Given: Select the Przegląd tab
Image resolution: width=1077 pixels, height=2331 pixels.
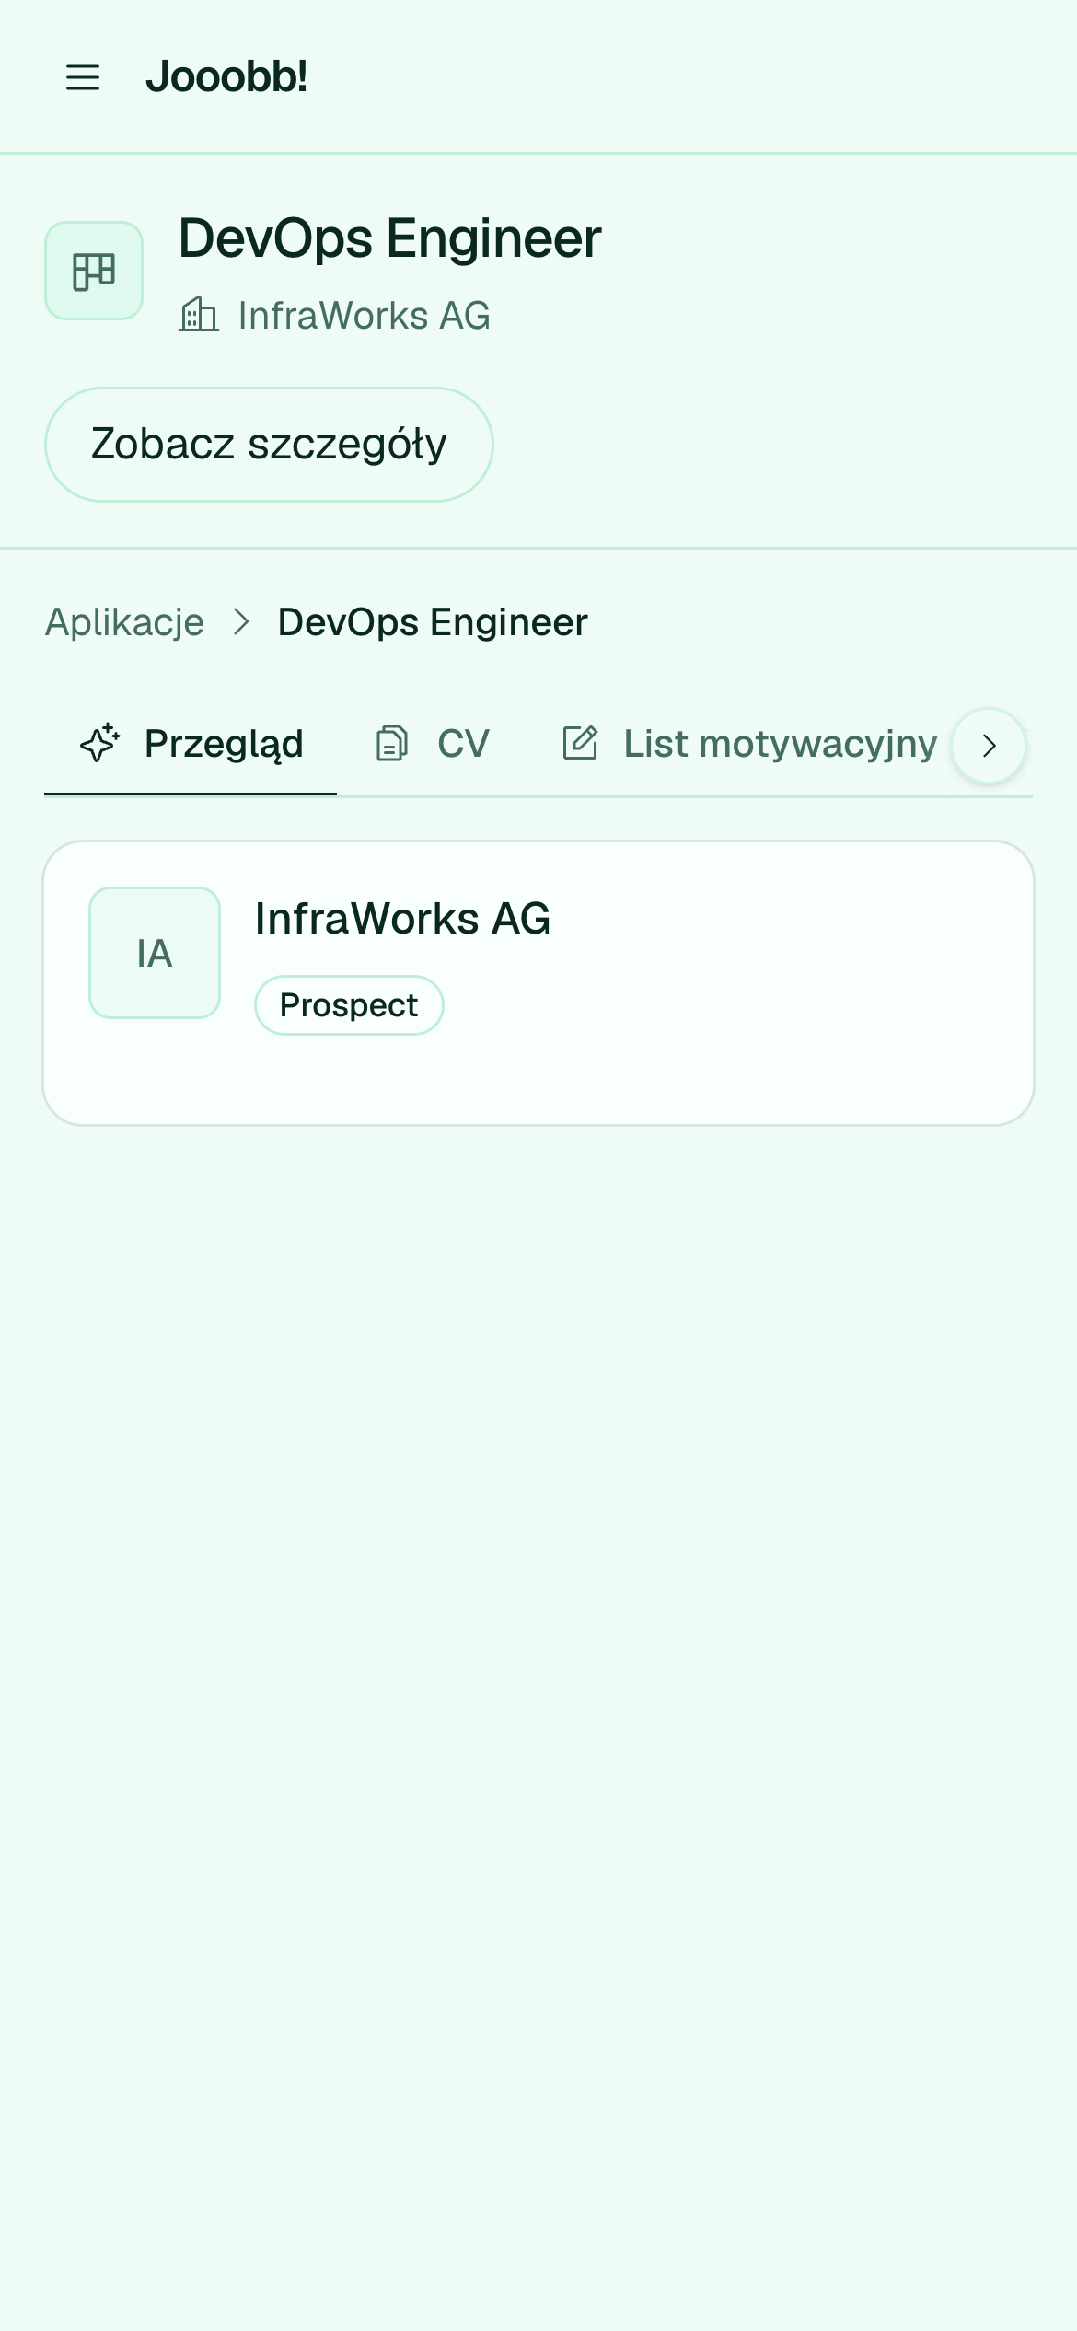Looking at the screenshot, I should (191, 744).
